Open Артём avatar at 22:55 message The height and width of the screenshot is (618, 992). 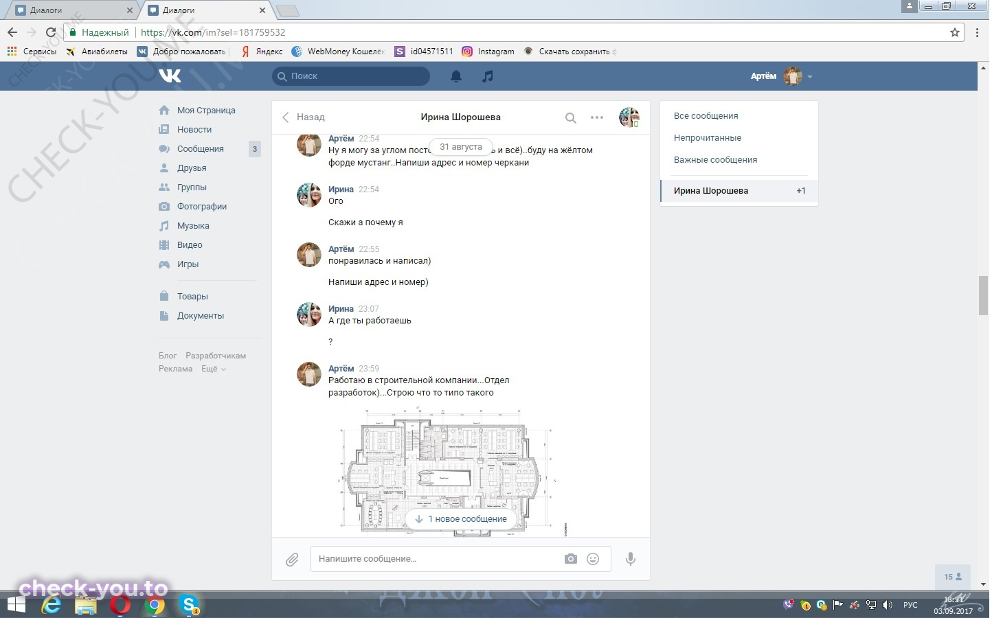coord(309,255)
